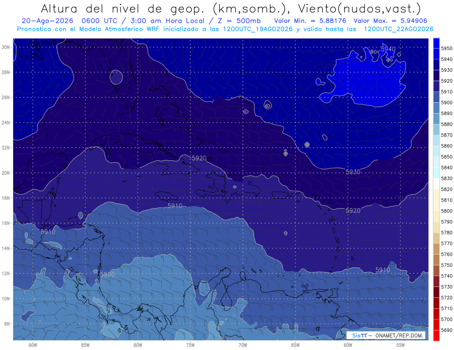Click the '65W' longitude axis label
This screenshot has height=350, width=454.
295,345
